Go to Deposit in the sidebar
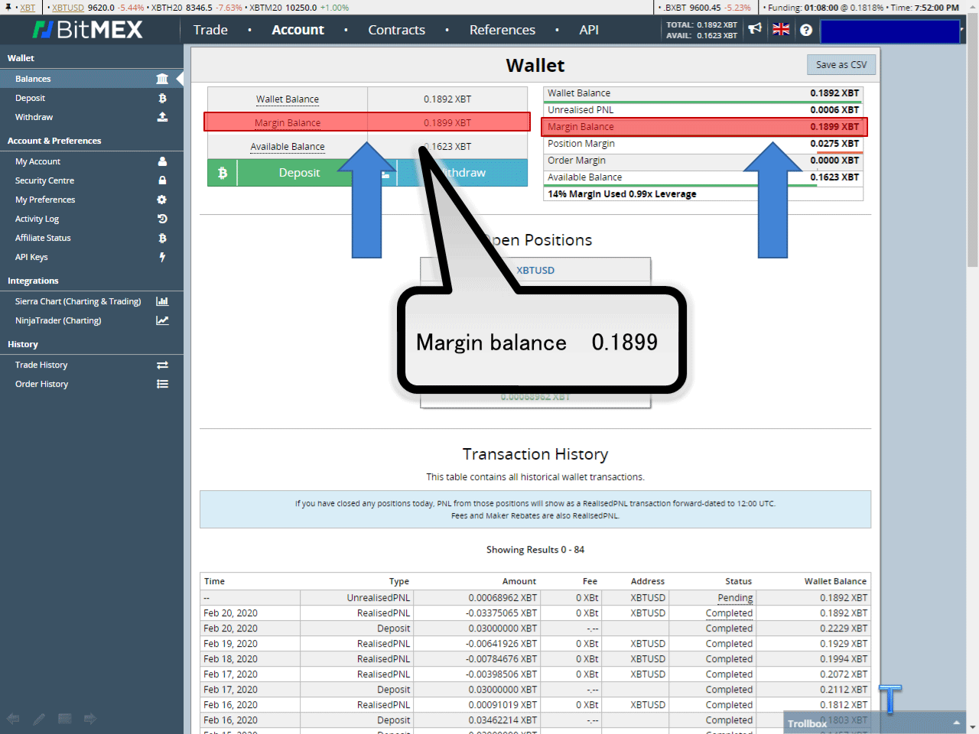979x734 pixels. (30, 98)
